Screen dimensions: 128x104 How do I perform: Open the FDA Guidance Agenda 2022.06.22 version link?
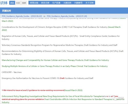22,16
